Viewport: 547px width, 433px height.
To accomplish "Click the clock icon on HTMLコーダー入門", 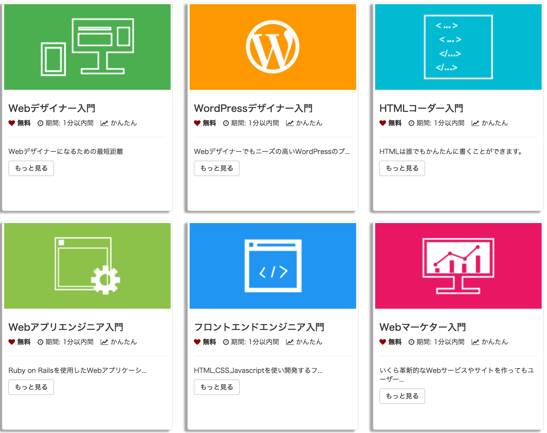I will click(x=411, y=123).
